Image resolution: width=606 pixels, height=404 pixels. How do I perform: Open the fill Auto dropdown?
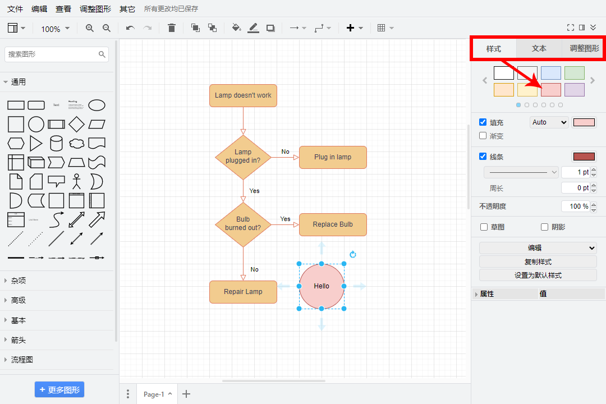point(549,122)
